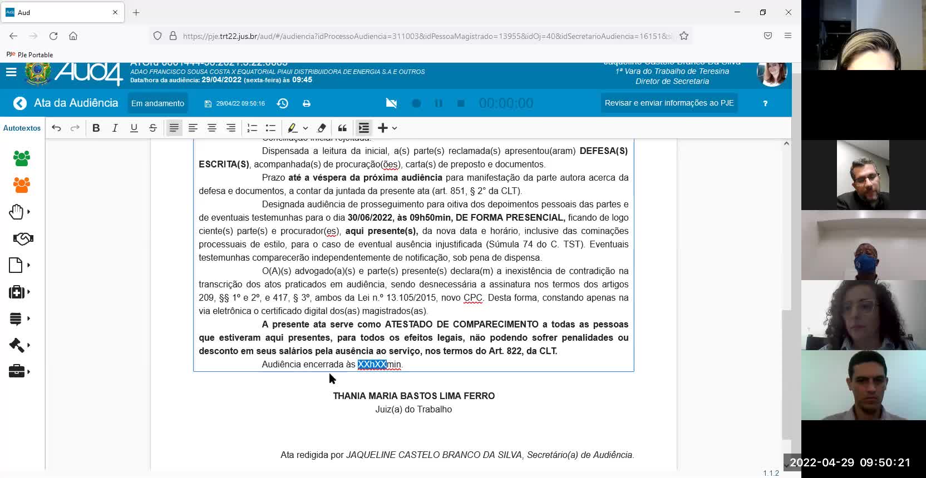The height and width of the screenshot is (478, 926).
Task: Click the recording timer 00:00:00
Action: click(x=506, y=103)
